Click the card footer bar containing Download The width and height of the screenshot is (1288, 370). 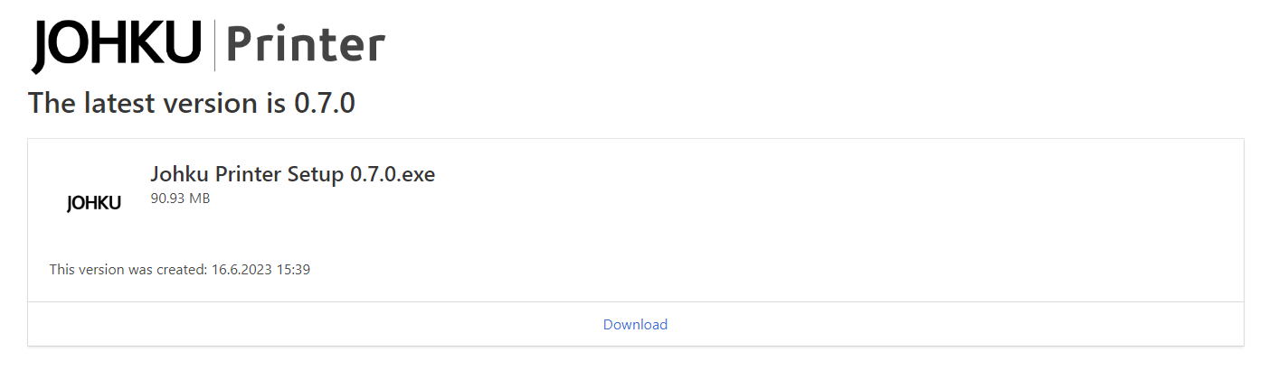pyautogui.click(x=636, y=324)
